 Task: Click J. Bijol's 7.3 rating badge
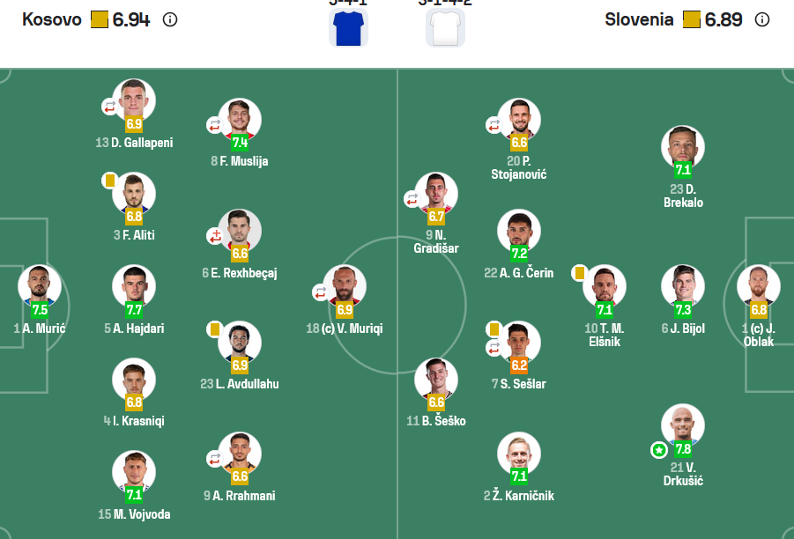coord(683,310)
